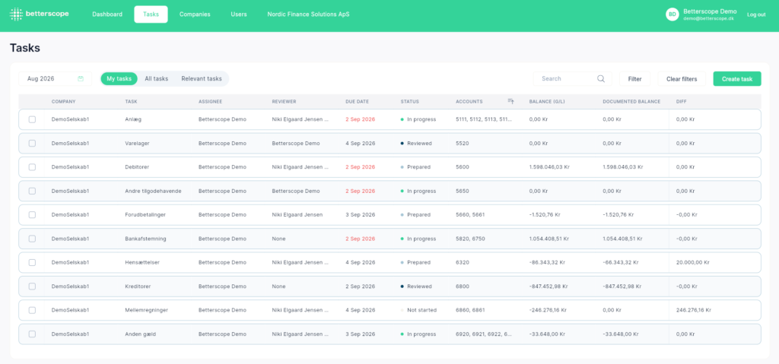Sort by Due Date column header
779x364 pixels.
[x=358, y=101]
